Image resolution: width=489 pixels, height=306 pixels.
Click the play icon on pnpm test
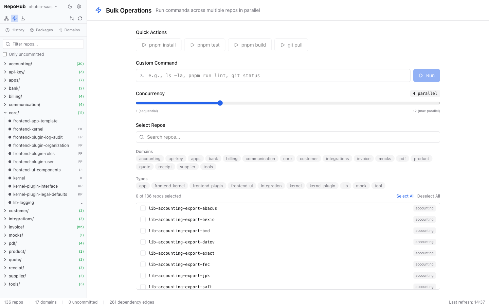point(192,45)
